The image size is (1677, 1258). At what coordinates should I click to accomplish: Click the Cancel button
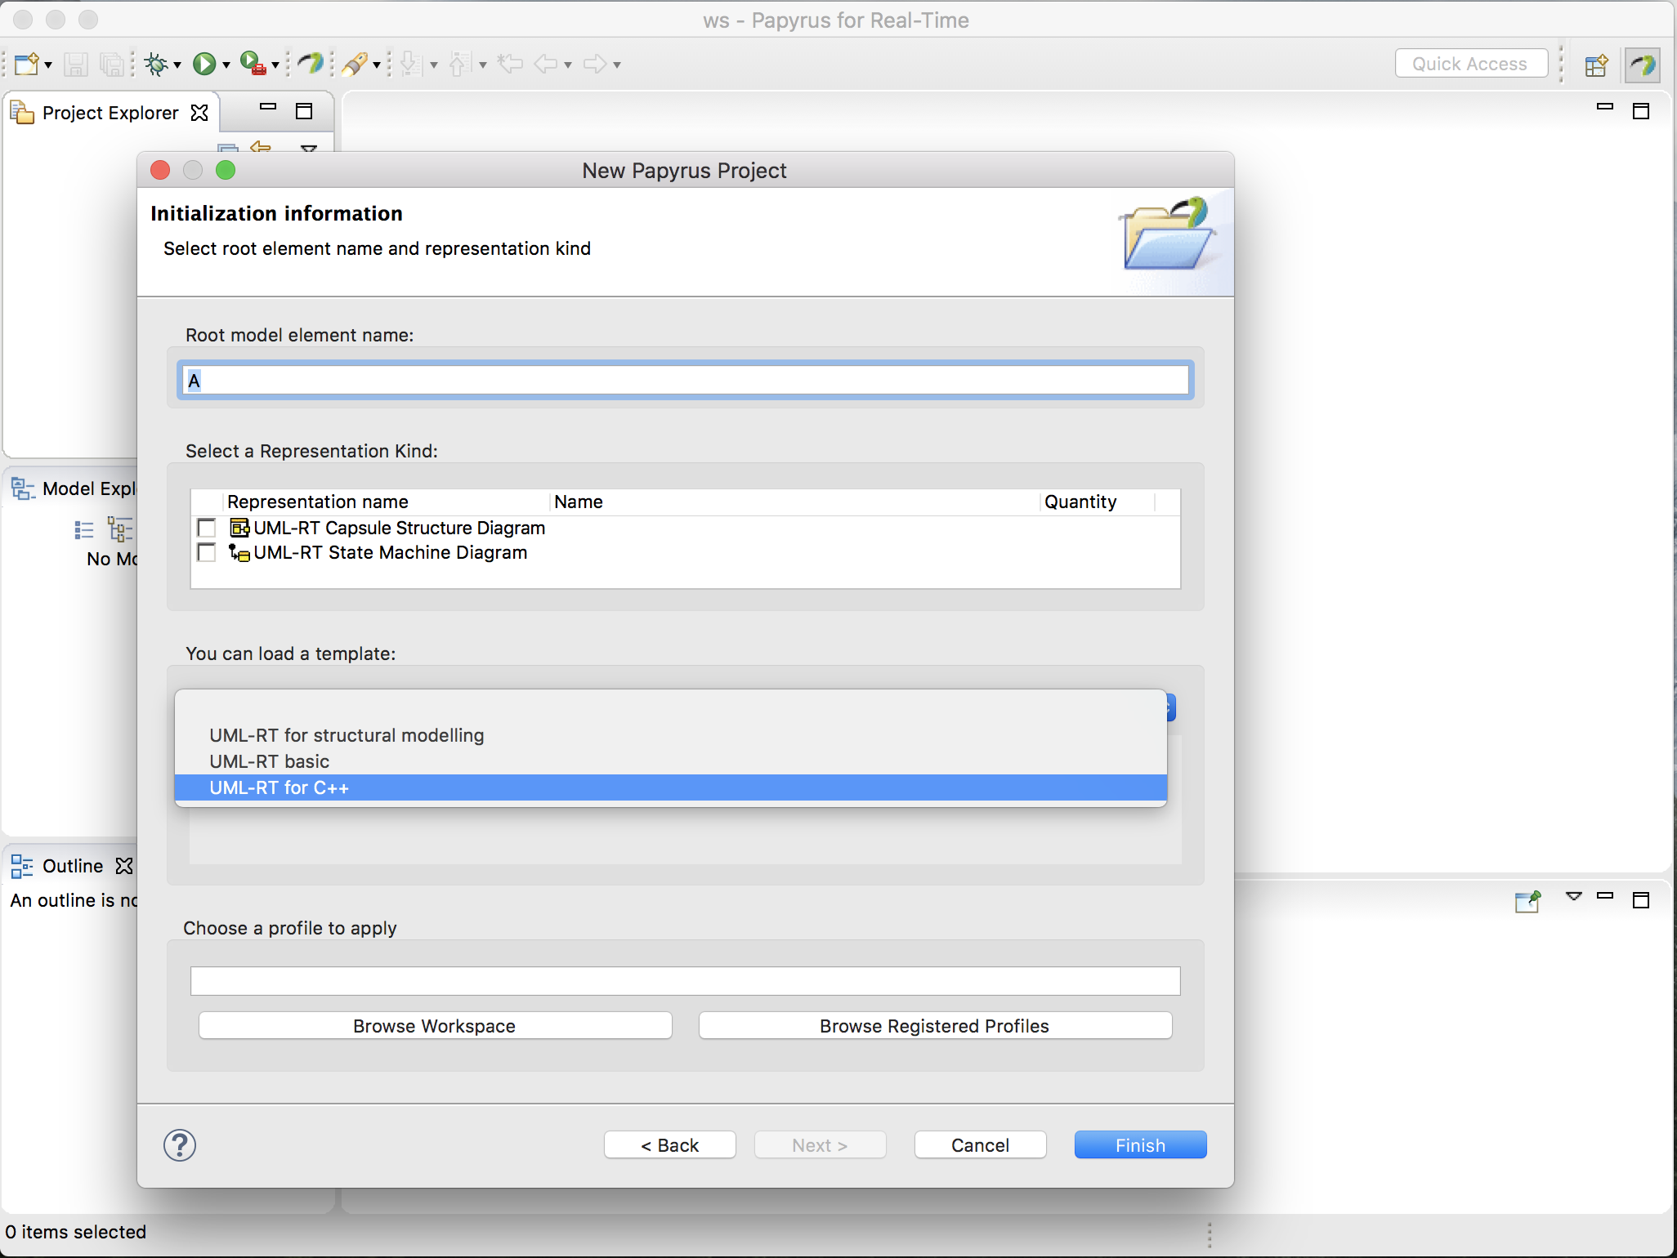tap(981, 1145)
